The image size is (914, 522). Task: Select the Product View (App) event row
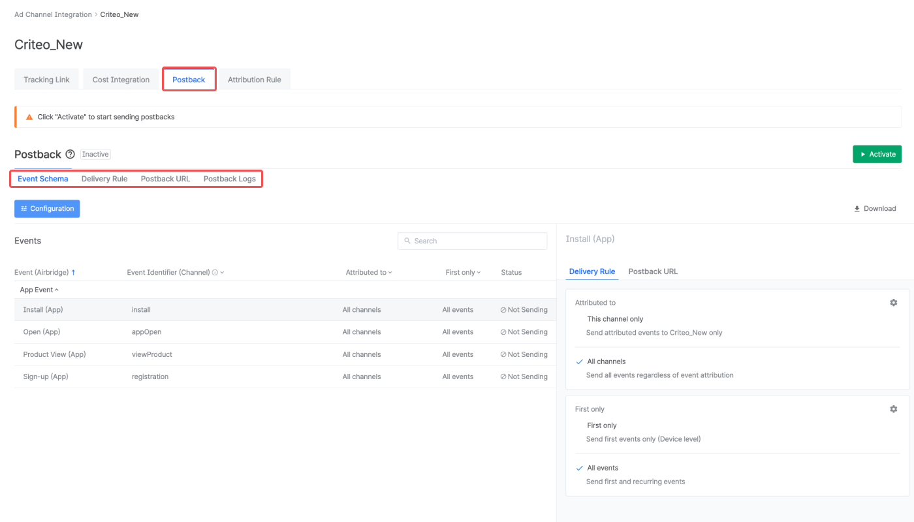tap(285, 354)
